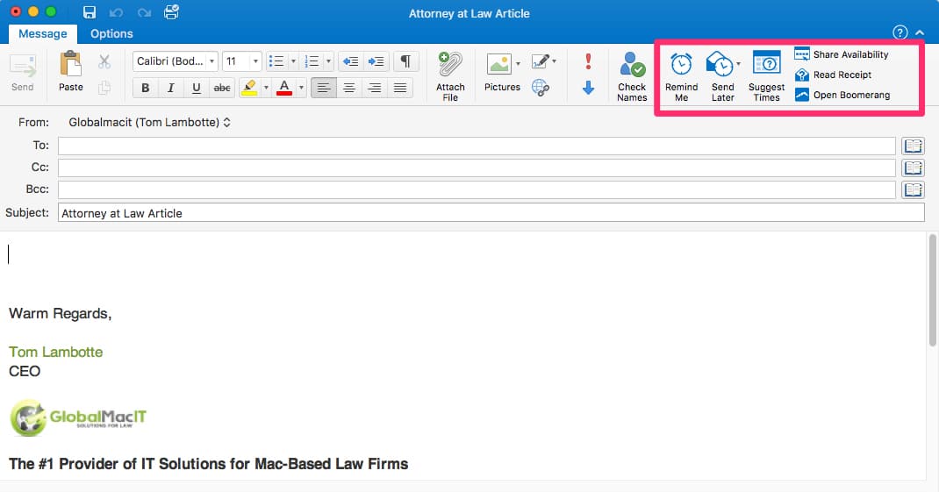Viewport: 939px width, 492px height.
Task: Justify the text
Action: click(x=400, y=88)
